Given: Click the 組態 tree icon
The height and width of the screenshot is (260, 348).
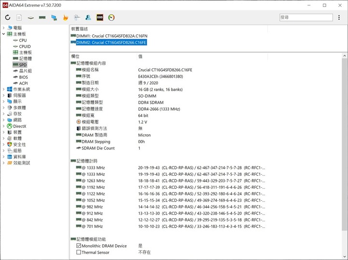Looking at the screenshot, I should pos(10,151).
